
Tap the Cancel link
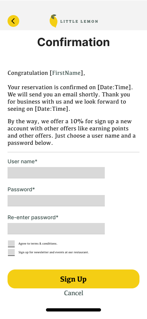point(73,293)
